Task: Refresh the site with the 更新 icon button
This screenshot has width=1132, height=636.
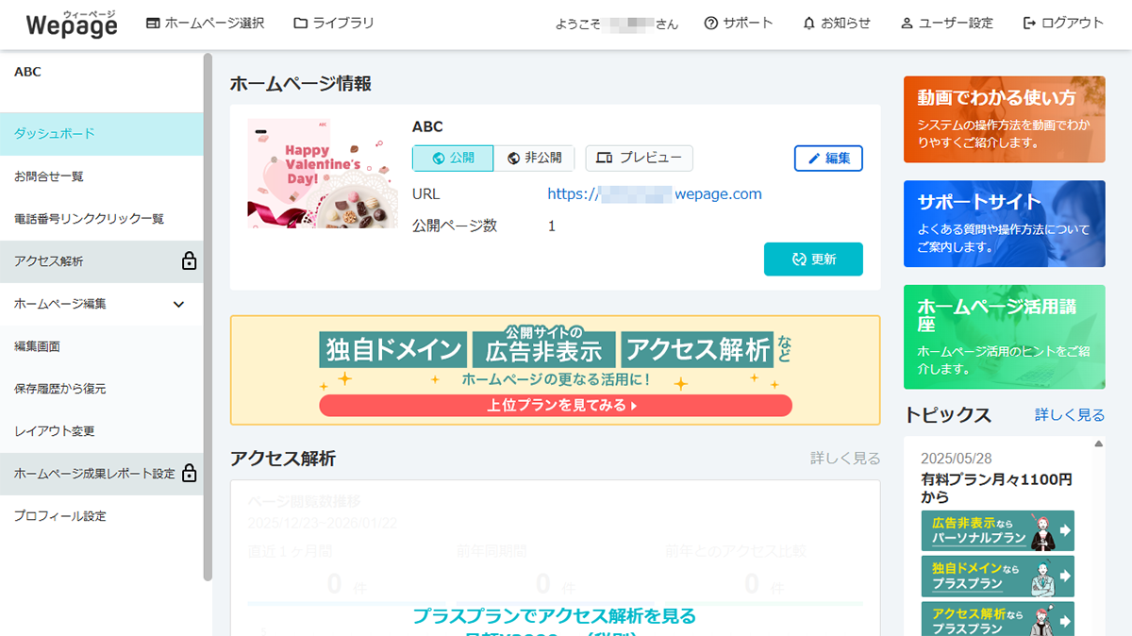Action: point(813,259)
